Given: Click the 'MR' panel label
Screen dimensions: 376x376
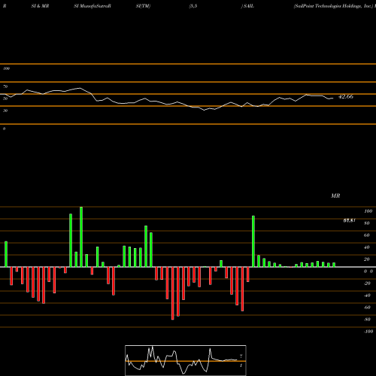Looking at the screenshot, I should (335, 196).
